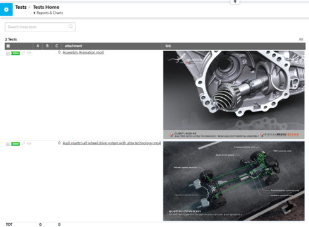Viewport: 309px width, 227px height.
Task: Go to the Tests breadcrumb
Action: (x=21, y=7)
